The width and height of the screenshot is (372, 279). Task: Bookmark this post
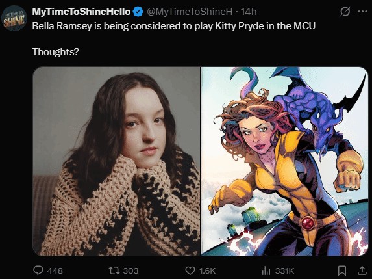click(342, 271)
